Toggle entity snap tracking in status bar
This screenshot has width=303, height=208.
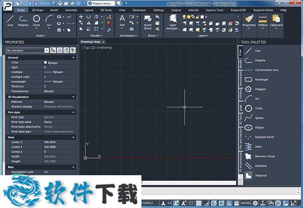click(229, 203)
